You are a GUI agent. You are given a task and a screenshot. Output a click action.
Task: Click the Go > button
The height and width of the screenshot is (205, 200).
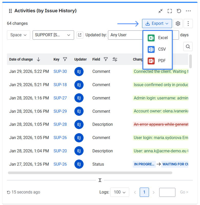(x=184, y=192)
